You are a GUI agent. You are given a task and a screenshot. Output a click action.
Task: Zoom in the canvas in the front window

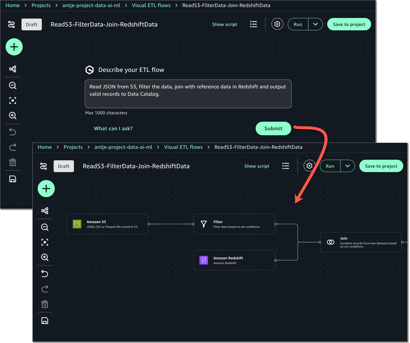(x=45, y=257)
